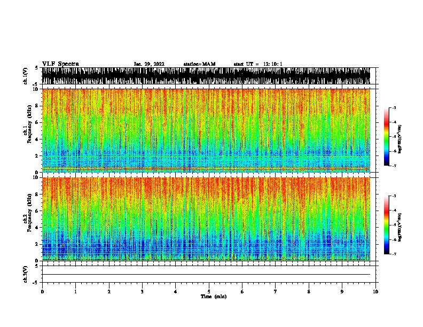Click the "-3" label on ch.2 color bar

(x=394, y=196)
